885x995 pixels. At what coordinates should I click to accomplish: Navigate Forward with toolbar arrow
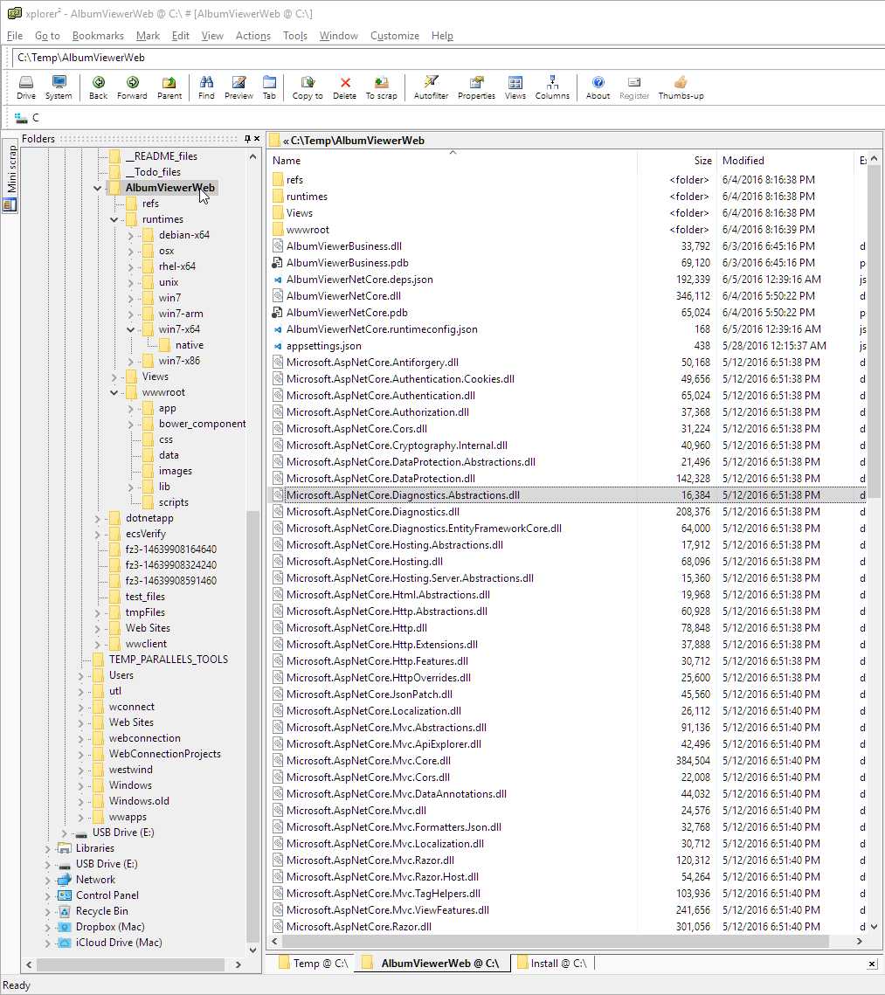pyautogui.click(x=132, y=87)
